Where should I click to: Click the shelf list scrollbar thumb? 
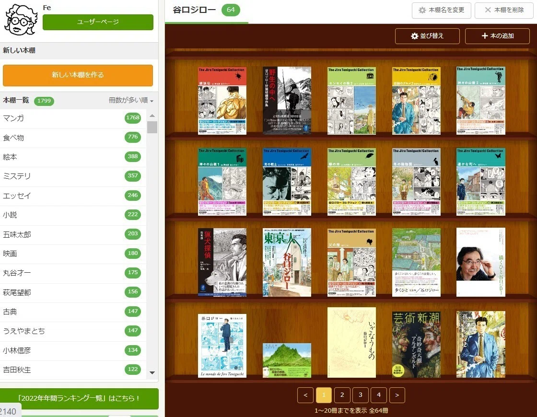click(152, 127)
